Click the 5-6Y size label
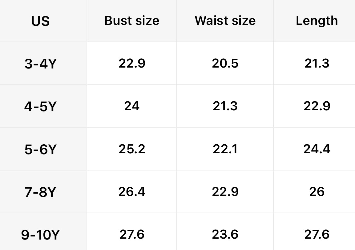This screenshot has width=355, height=250. [x=40, y=150]
